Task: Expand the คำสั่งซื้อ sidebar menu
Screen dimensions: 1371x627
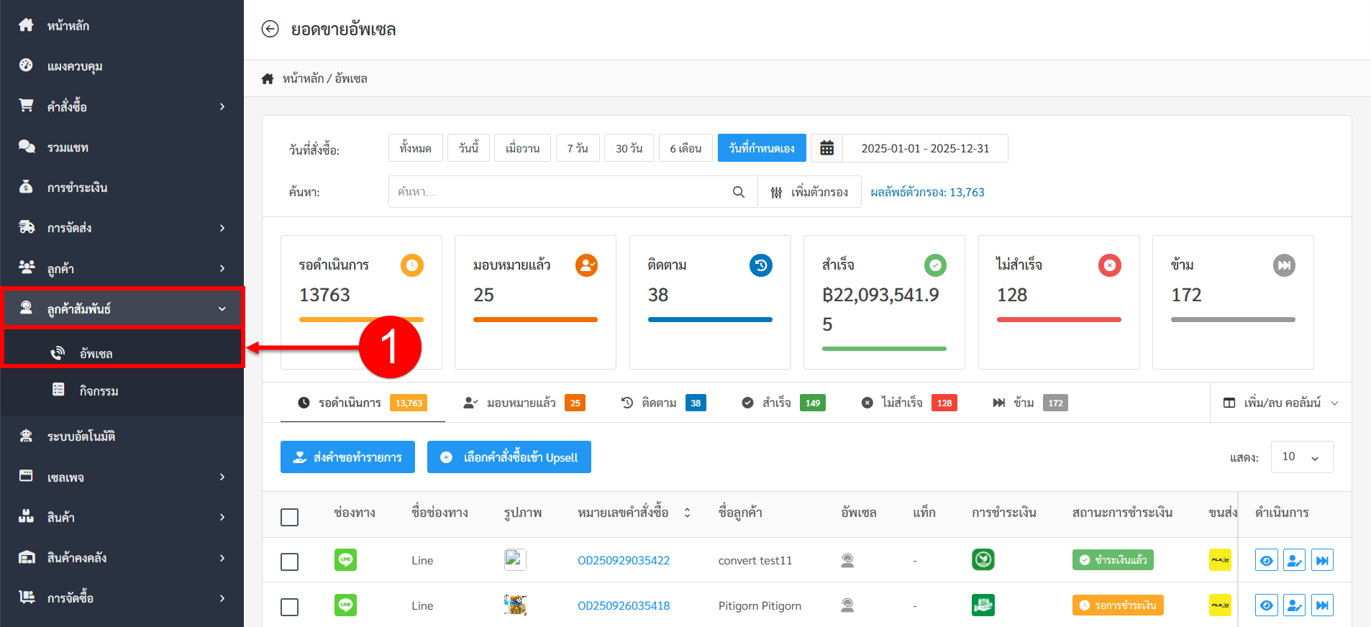Action: (122, 106)
